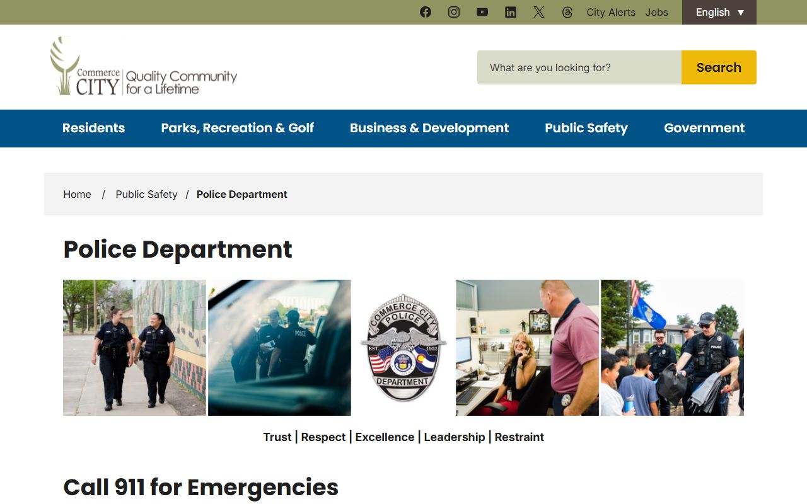This screenshot has height=504, width=807.
Task: Expand the English language dropdown
Action: [719, 12]
